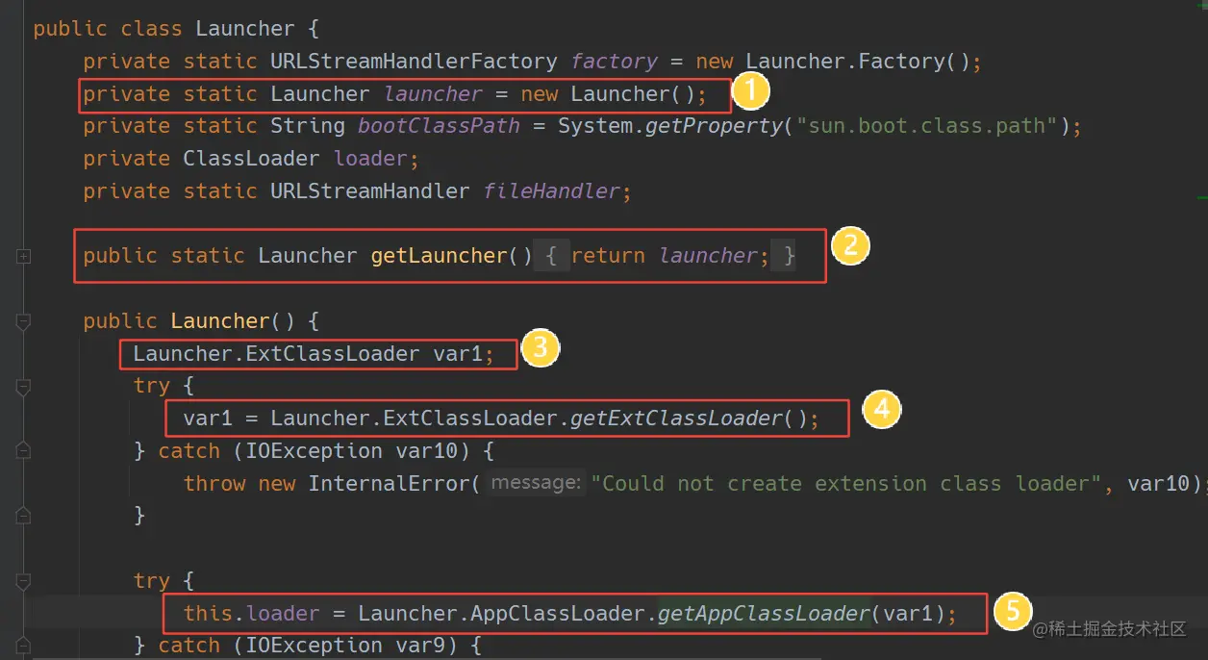
Task: Click the bootClassPath field name
Action: coord(439,126)
